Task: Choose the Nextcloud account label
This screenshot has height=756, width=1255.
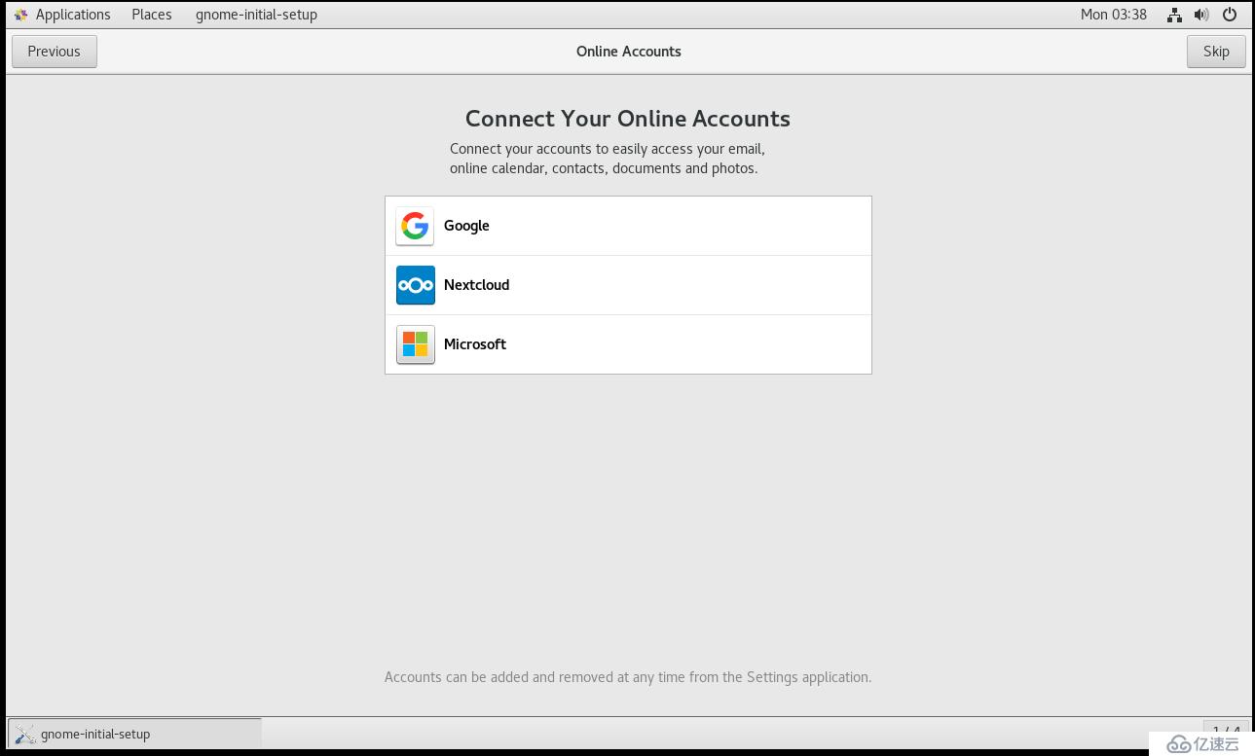Action: [x=476, y=285]
